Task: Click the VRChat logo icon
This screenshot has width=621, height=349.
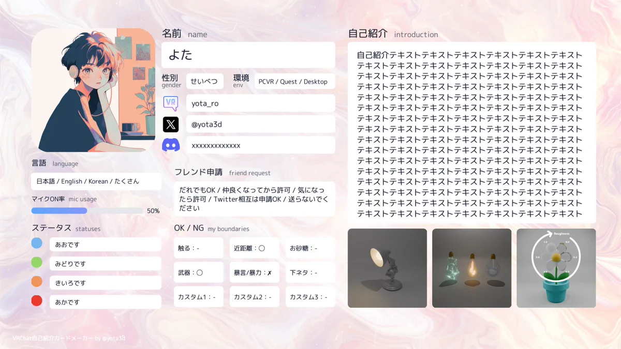Action: click(171, 103)
